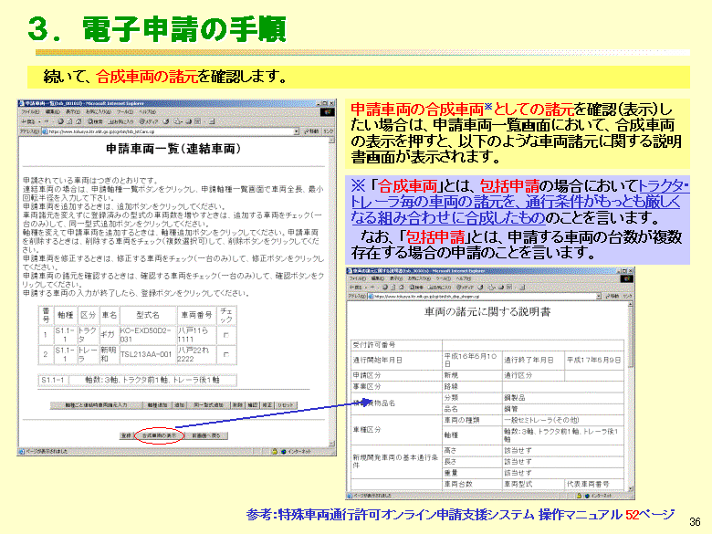Viewport: 712px width, 534px height.
Task: Check the box for vehicle row 1 トラクタ
Action: coord(226,335)
